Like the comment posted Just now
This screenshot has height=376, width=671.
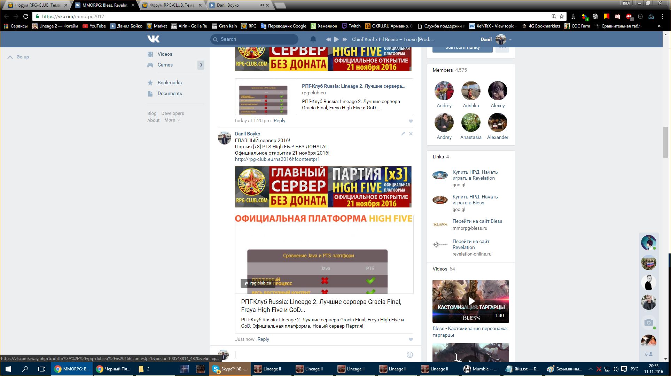click(x=411, y=339)
